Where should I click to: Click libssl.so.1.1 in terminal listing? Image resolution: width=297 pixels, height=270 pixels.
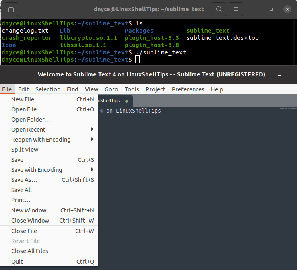coord(83,45)
